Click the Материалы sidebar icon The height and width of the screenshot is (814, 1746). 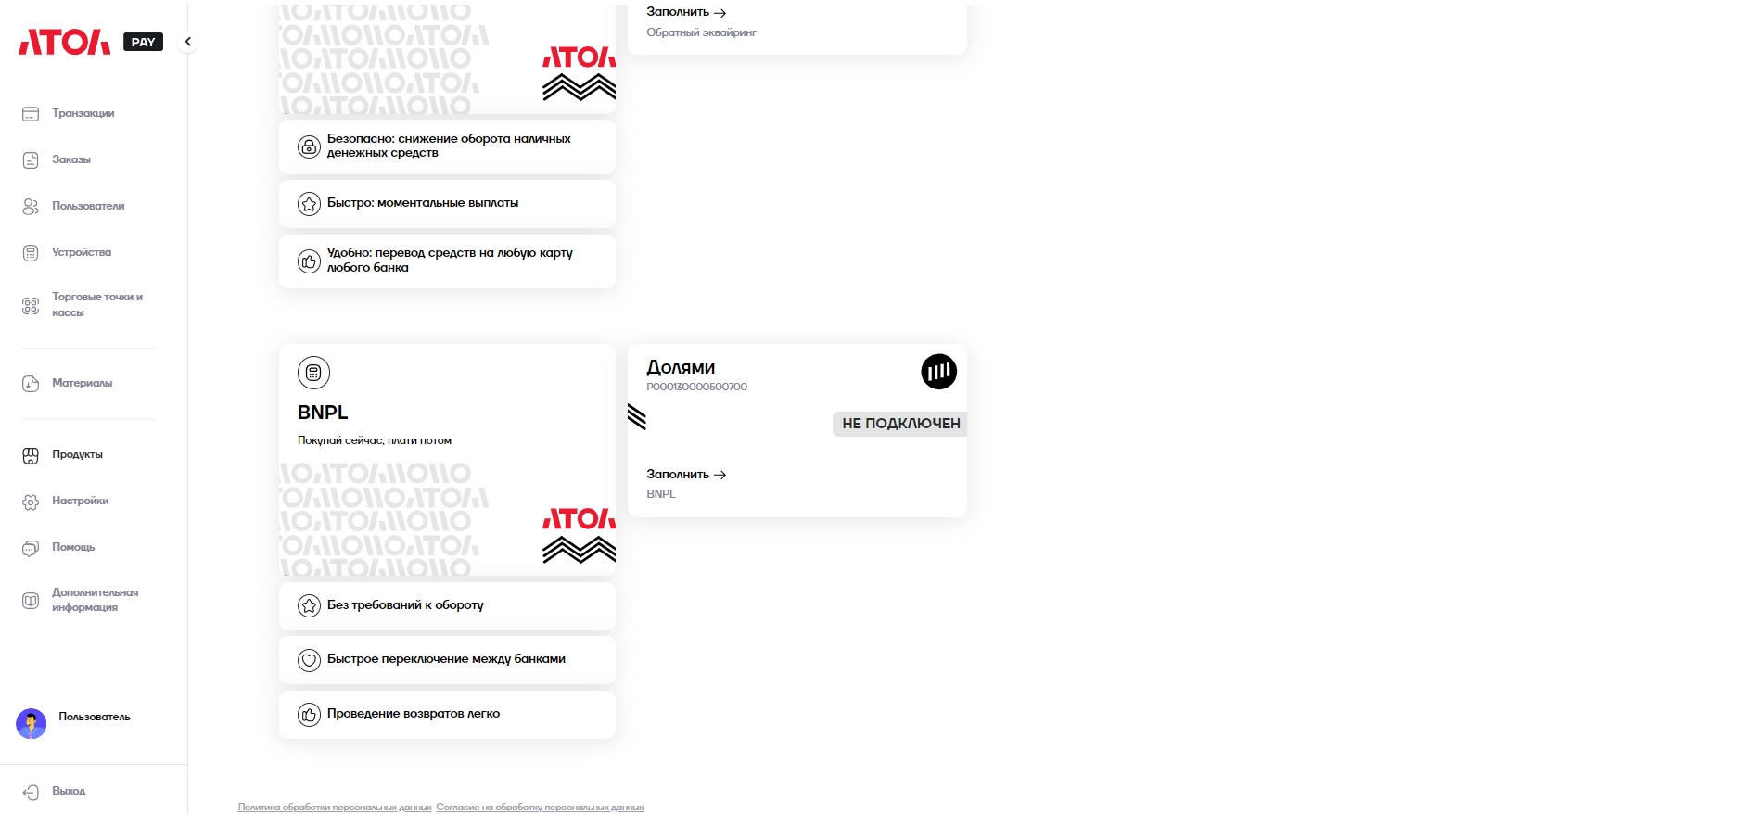[x=31, y=384]
